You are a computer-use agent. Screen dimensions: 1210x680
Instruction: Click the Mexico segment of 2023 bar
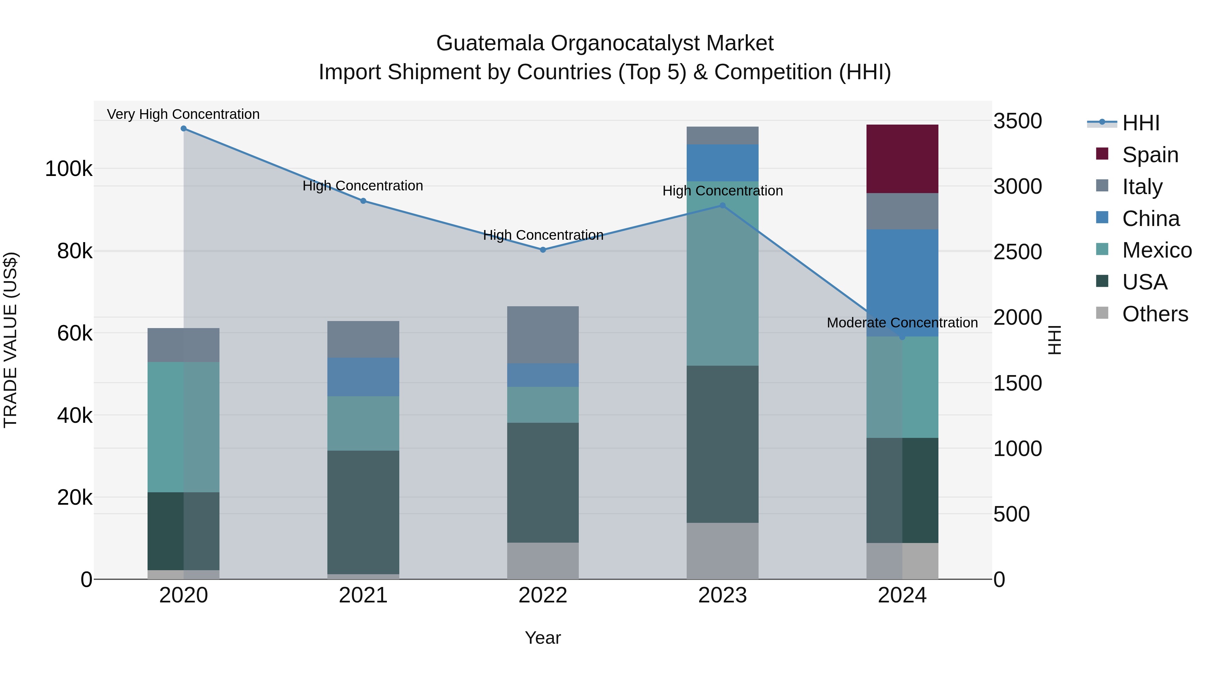[723, 274]
